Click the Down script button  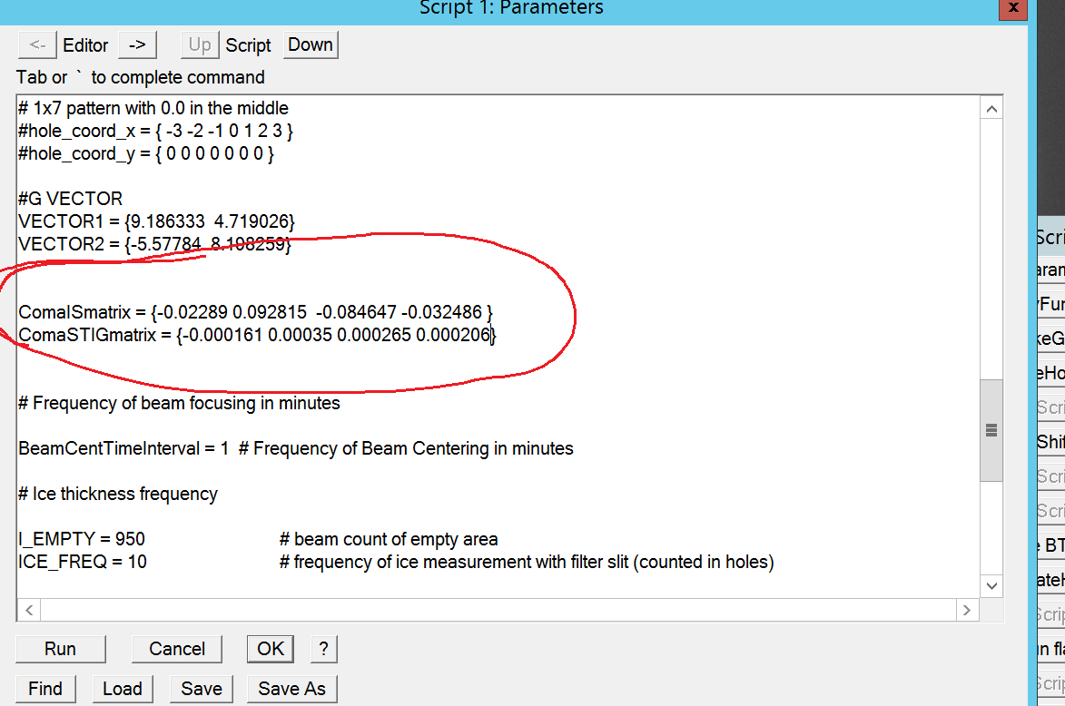pyautogui.click(x=311, y=44)
